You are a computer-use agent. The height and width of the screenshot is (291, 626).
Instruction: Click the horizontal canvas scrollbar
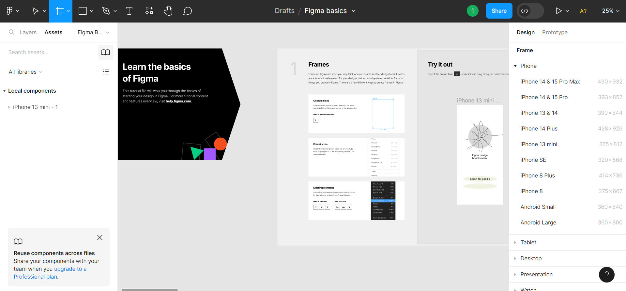click(150, 290)
